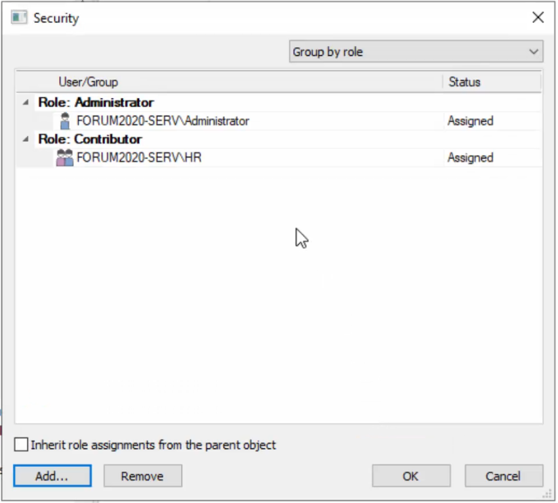Confirm changes with OK
Viewport: 558px width, 503px height.
pyautogui.click(x=410, y=475)
